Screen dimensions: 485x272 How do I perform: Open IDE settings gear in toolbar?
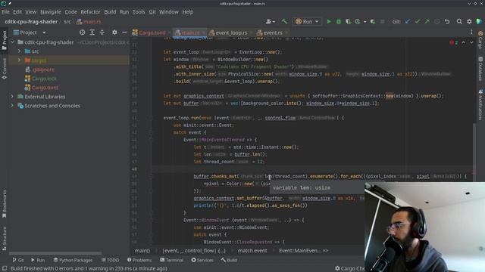469,22
